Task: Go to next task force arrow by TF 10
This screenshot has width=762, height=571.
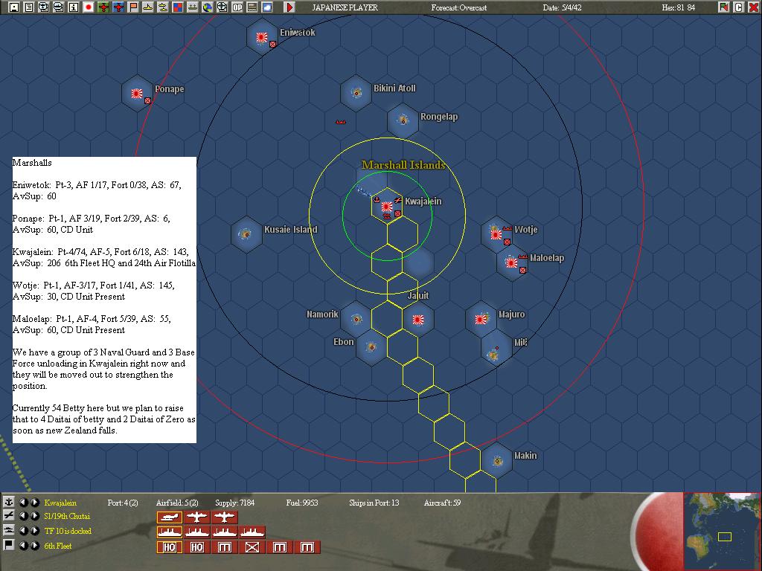Action: tap(34, 530)
